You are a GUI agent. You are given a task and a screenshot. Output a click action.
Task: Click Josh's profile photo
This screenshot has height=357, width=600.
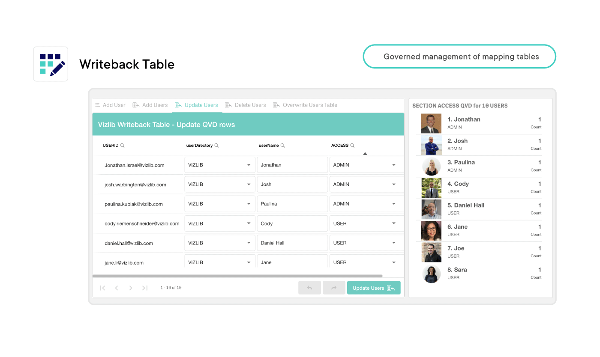tap(431, 145)
